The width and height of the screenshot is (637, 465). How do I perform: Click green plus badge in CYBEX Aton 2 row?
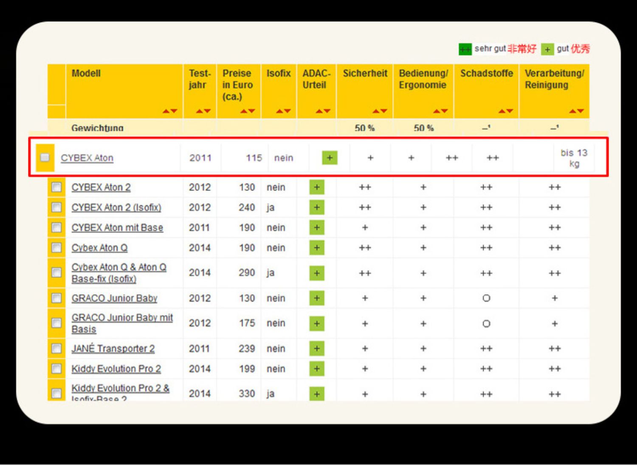(x=317, y=187)
